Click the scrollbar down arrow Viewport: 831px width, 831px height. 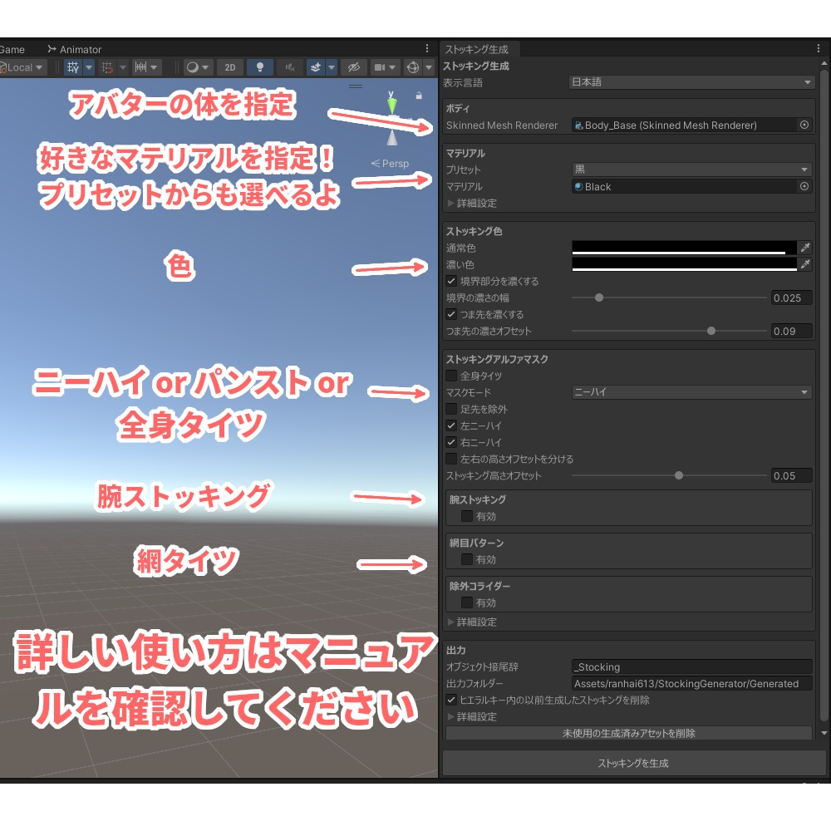click(x=824, y=733)
